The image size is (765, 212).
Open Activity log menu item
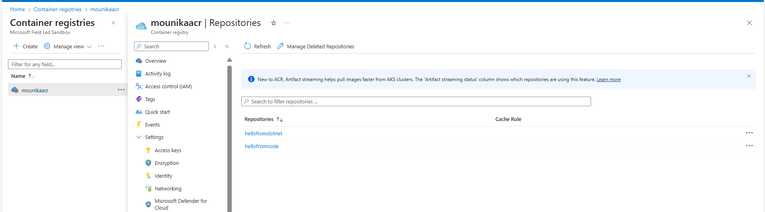(158, 73)
